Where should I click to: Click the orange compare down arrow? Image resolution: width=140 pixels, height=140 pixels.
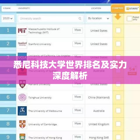pyautogui.click(x=118, y=17)
